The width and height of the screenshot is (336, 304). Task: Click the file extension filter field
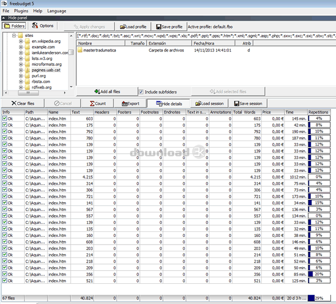coord(206,36)
